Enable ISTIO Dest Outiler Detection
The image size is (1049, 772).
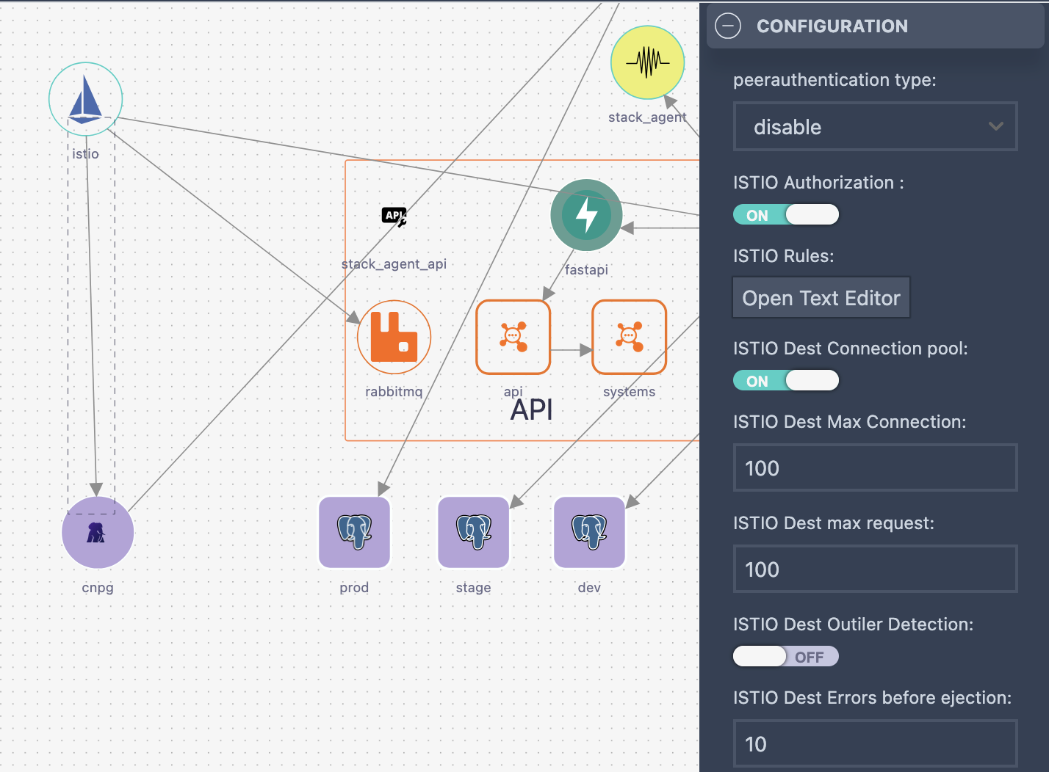[x=785, y=656]
